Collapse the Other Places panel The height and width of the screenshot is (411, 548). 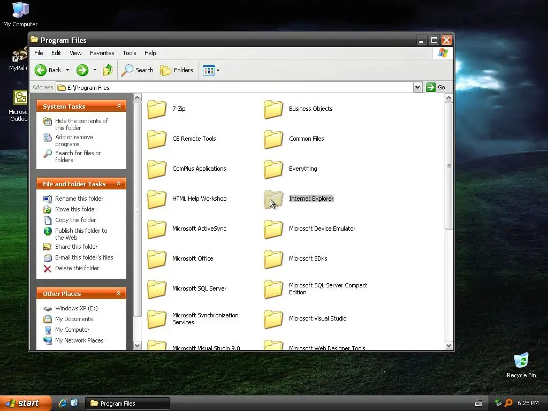click(119, 293)
